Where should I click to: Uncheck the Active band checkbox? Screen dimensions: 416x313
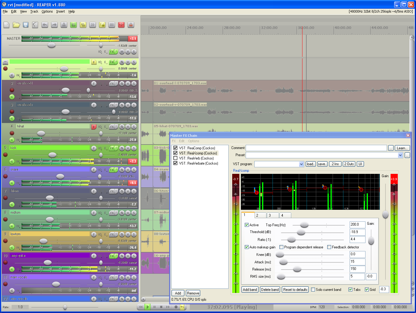point(247,225)
